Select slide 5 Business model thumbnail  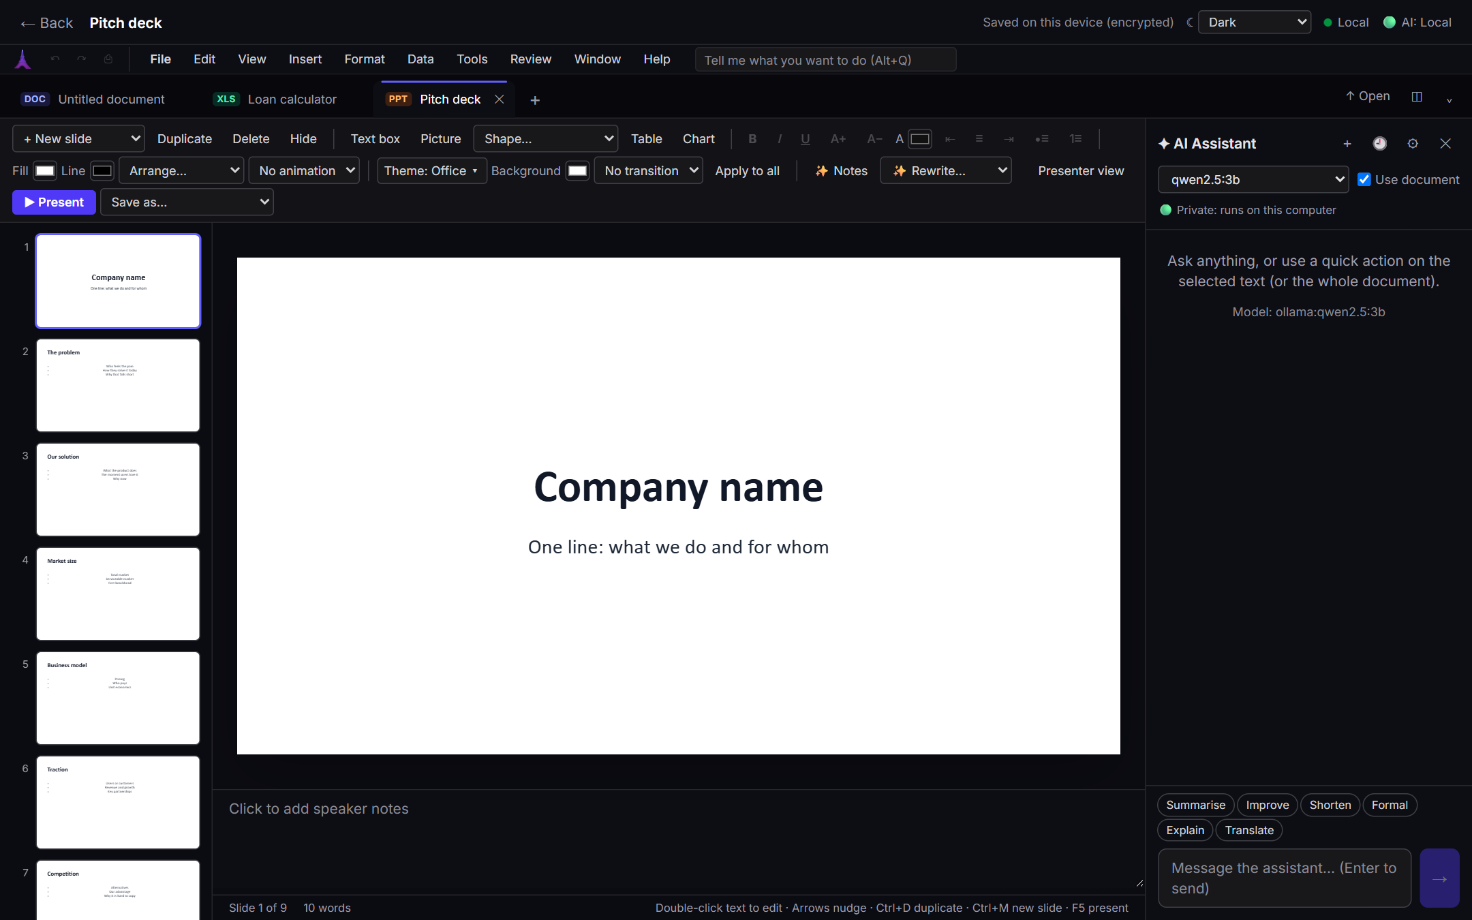[118, 698]
